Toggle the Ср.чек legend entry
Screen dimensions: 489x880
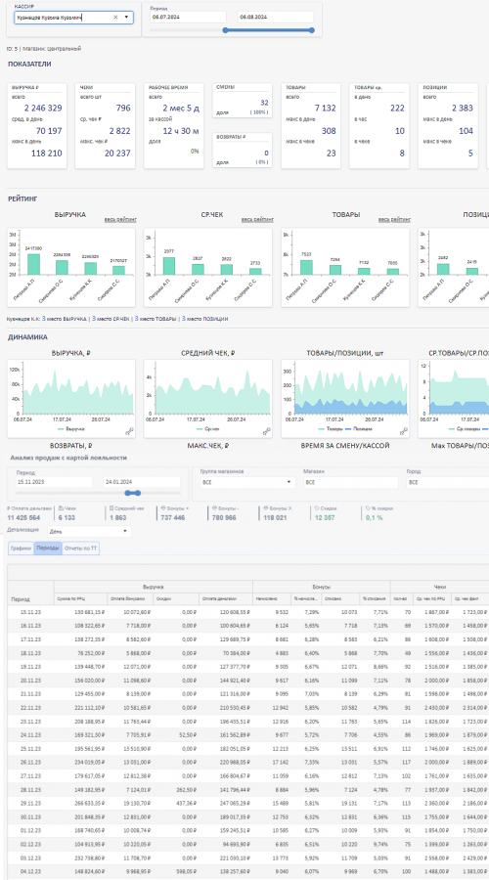click(x=208, y=428)
